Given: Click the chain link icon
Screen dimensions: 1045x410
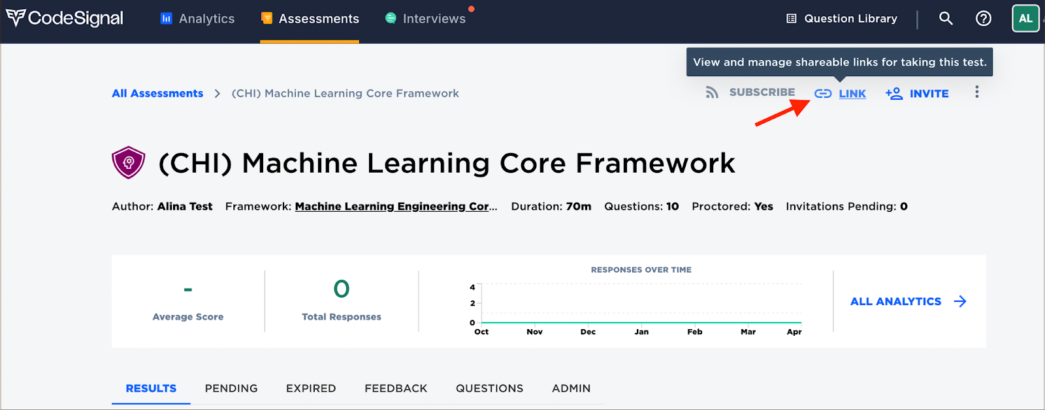Looking at the screenshot, I should click(x=823, y=93).
